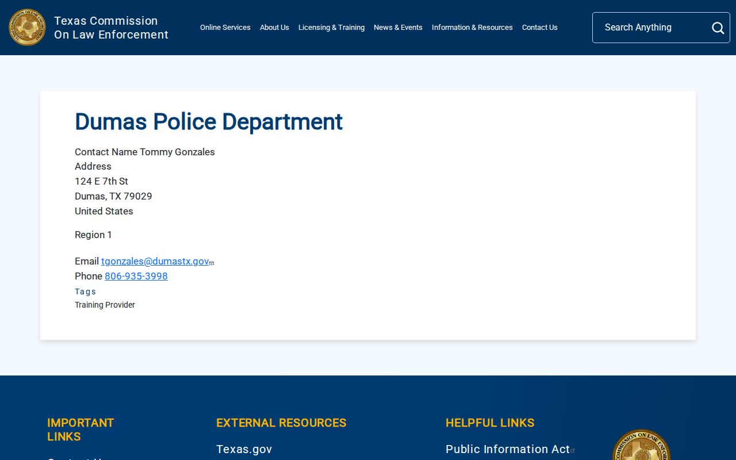Open the Online Services menu

click(225, 28)
